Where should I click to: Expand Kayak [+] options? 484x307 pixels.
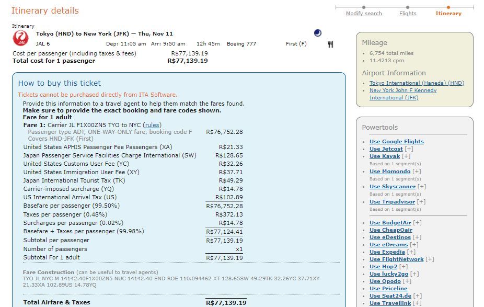[x=406, y=156]
